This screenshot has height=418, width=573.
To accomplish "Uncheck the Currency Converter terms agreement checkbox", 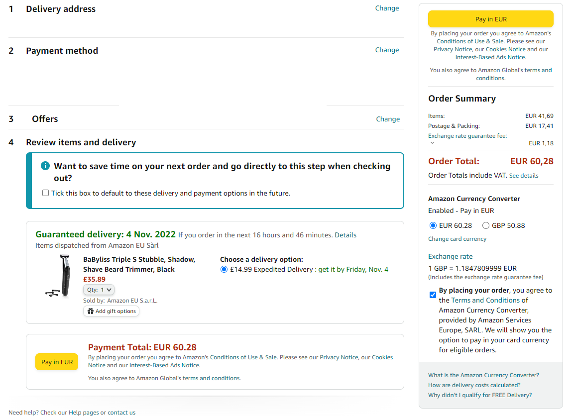I will click(x=433, y=295).
